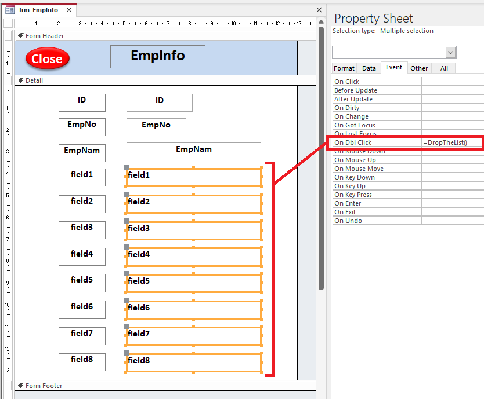
Task: Click the On Key Press value field
Action: click(x=453, y=194)
